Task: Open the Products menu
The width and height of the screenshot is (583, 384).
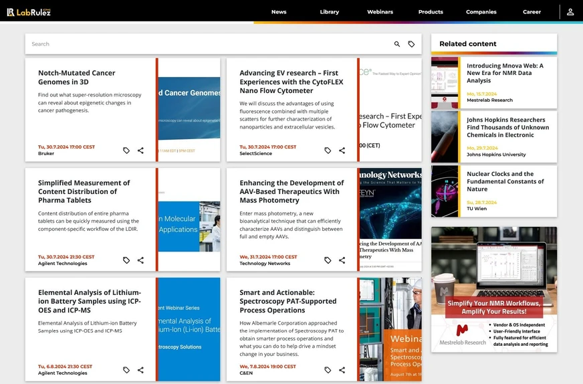Action: point(431,12)
